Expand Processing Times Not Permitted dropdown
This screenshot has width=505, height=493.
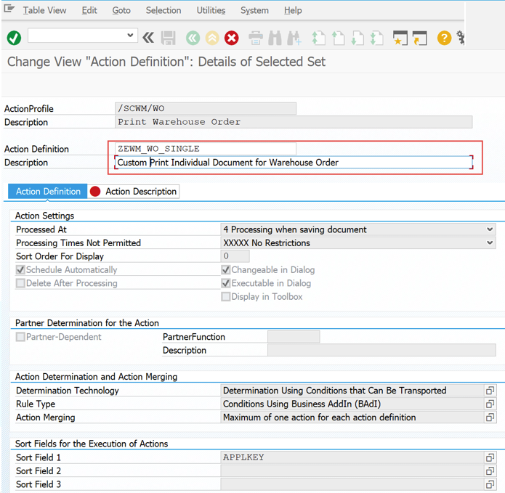point(490,243)
